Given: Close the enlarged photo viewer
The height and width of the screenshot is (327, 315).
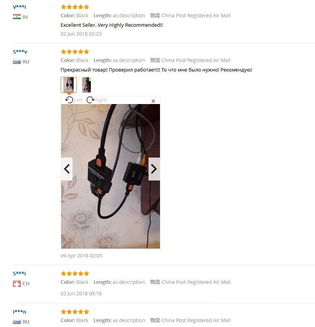Looking at the screenshot, I should (153, 101).
